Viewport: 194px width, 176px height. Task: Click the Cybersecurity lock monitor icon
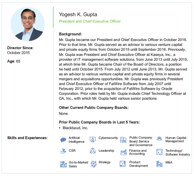[93, 140]
